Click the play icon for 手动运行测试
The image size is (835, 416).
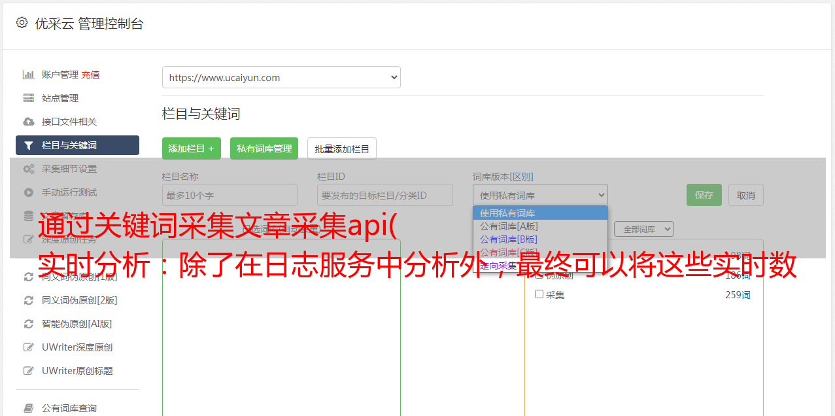pos(29,192)
